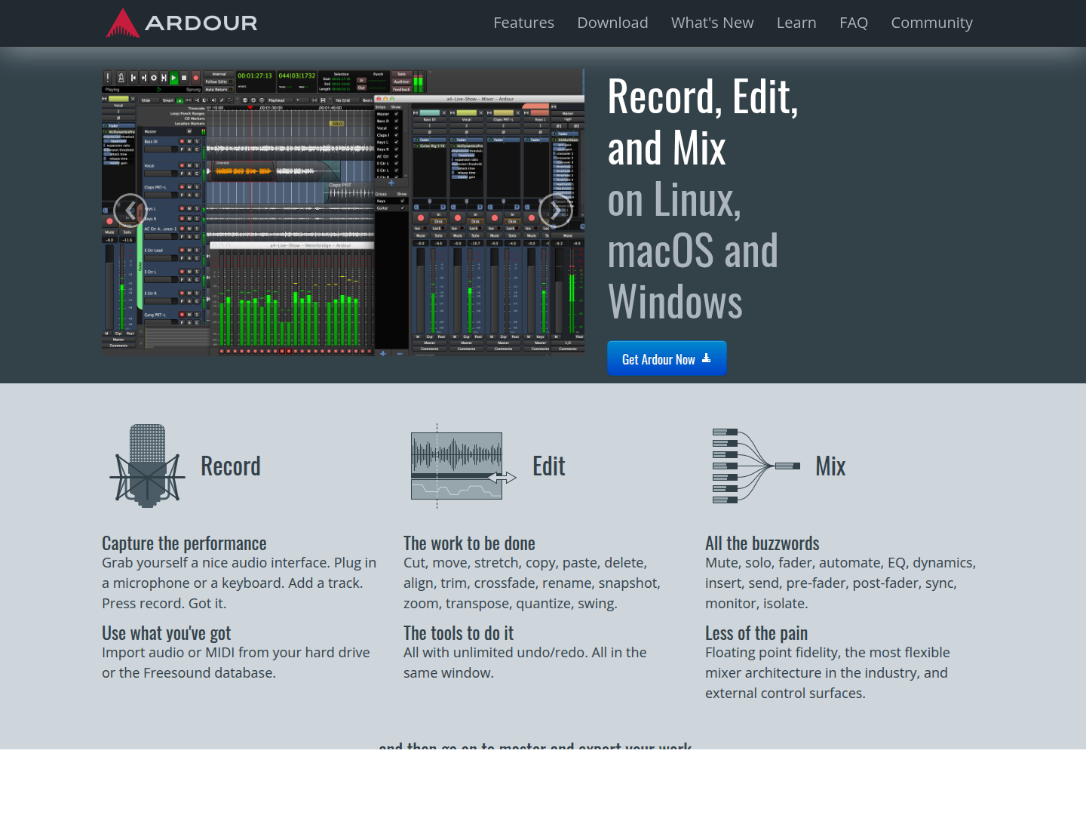Click the 'The tools to do it' subheading
Screen dimensions: 1086x815
click(x=459, y=633)
